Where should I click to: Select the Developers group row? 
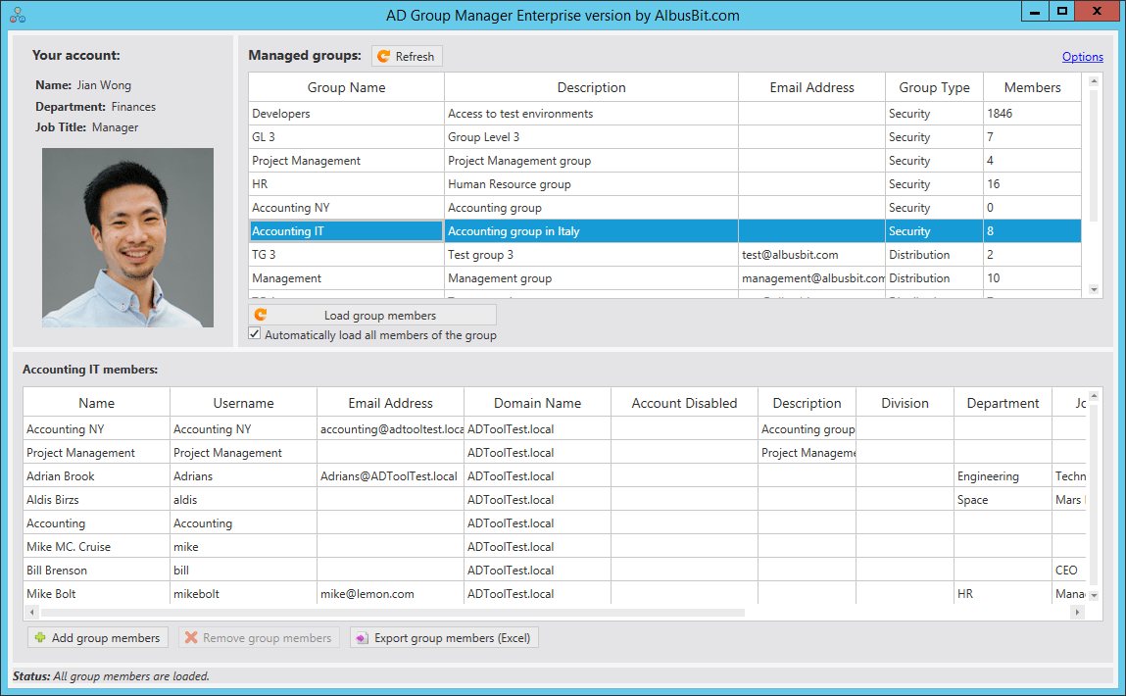[x=343, y=113]
